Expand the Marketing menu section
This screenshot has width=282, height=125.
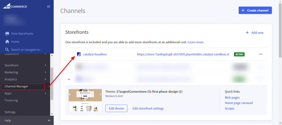click(x=45, y=72)
